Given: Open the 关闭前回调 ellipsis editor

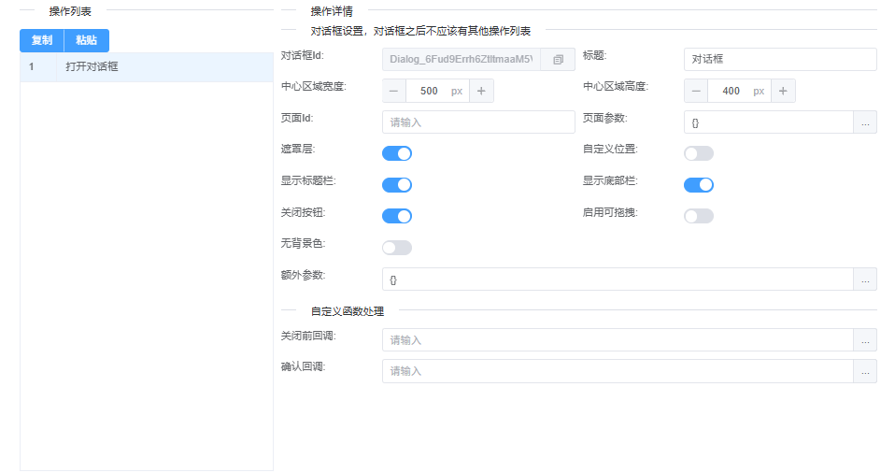Looking at the screenshot, I should pyautogui.click(x=865, y=340).
